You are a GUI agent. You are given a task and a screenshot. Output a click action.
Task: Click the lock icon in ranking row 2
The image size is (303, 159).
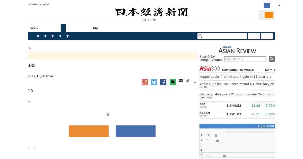coord(217,140)
